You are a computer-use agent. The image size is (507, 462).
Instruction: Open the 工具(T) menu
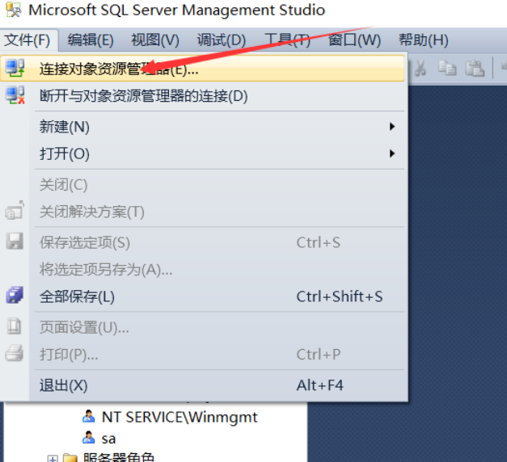tap(287, 40)
